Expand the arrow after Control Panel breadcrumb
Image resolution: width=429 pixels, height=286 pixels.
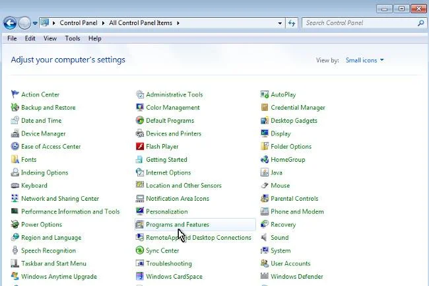point(103,23)
